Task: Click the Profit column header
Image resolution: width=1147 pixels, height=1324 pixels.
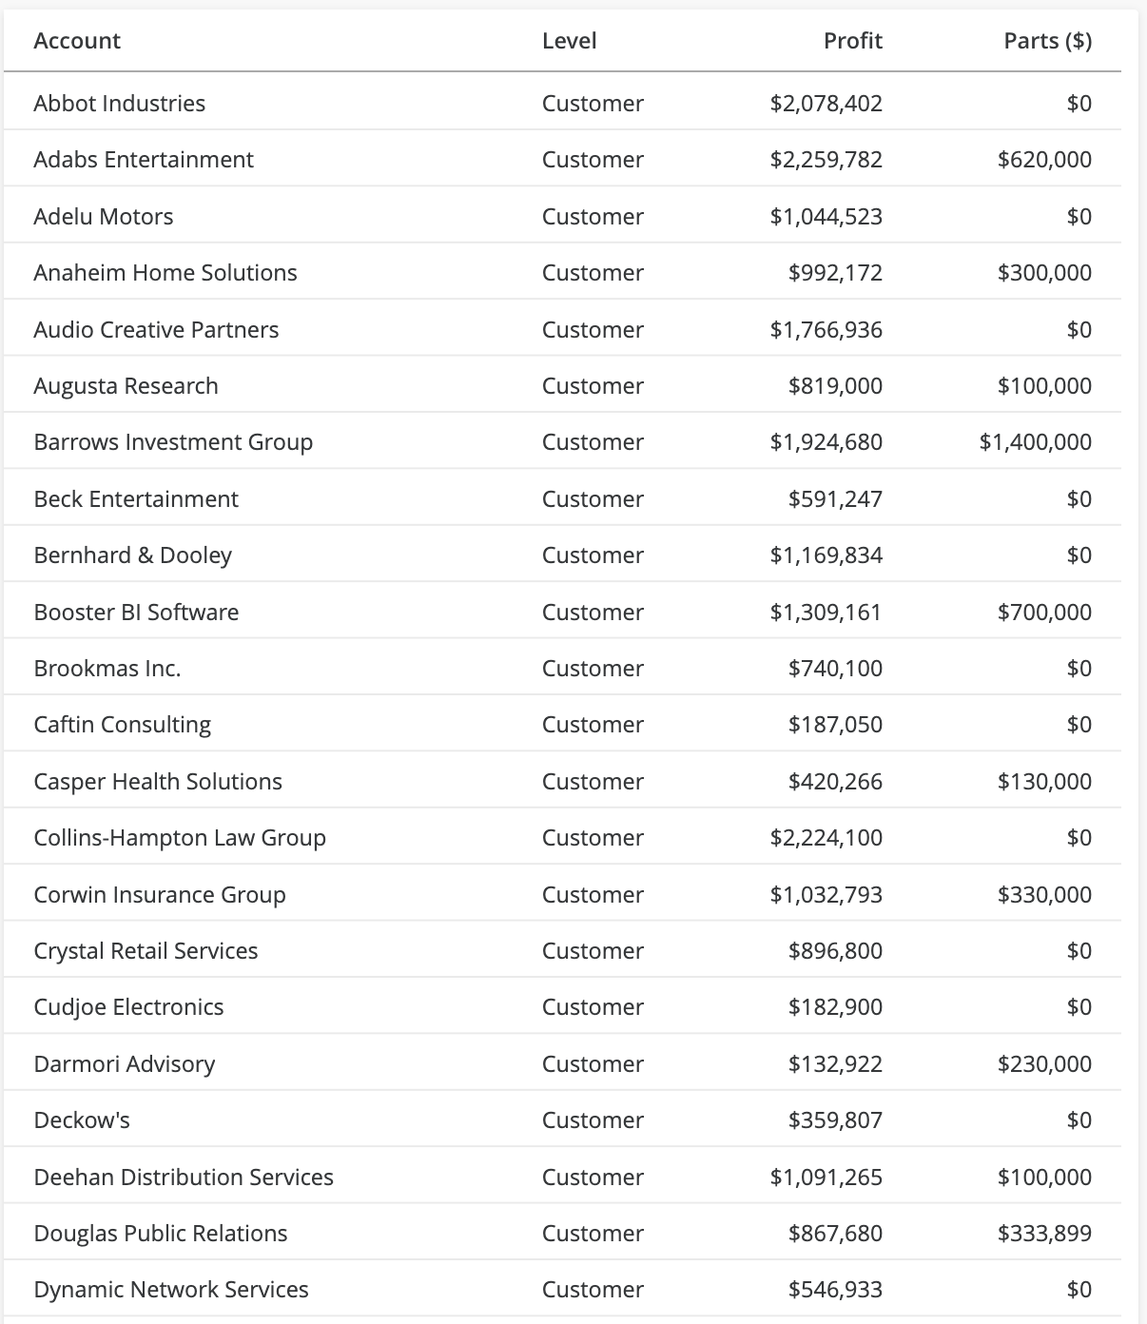Action: coord(852,41)
